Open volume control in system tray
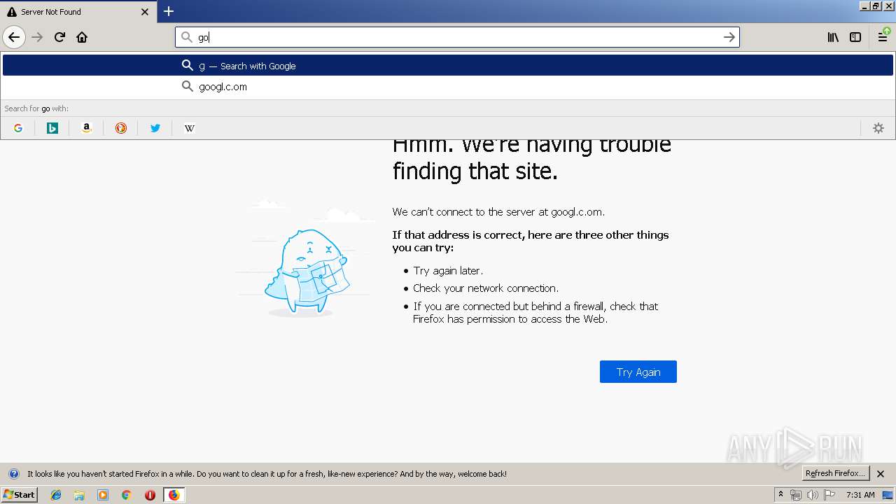This screenshot has height=504, width=896. pos(813,495)
